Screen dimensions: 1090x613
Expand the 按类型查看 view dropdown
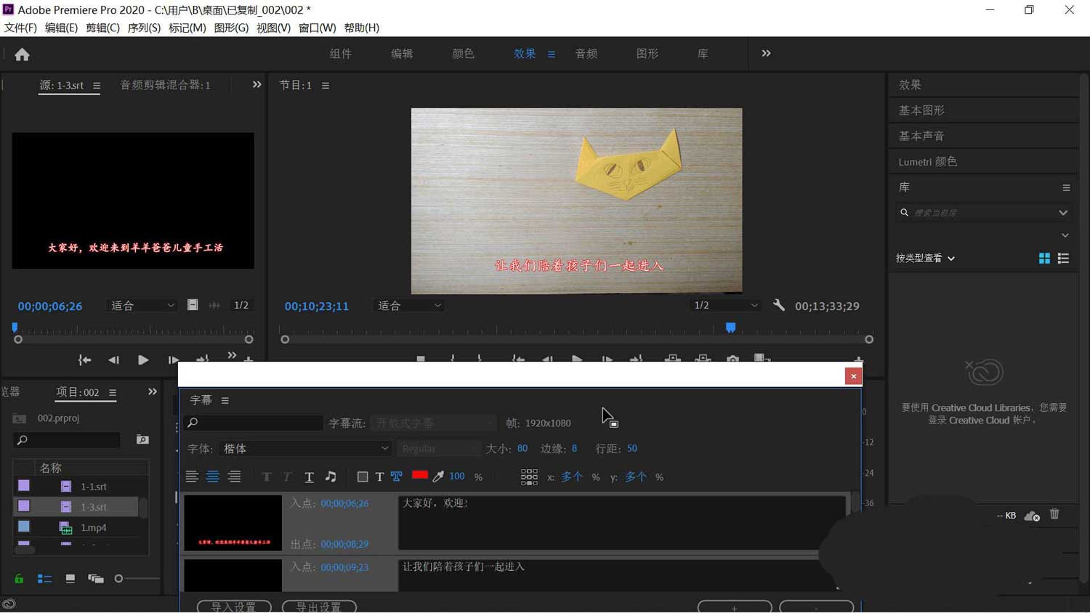click(925, 258)
